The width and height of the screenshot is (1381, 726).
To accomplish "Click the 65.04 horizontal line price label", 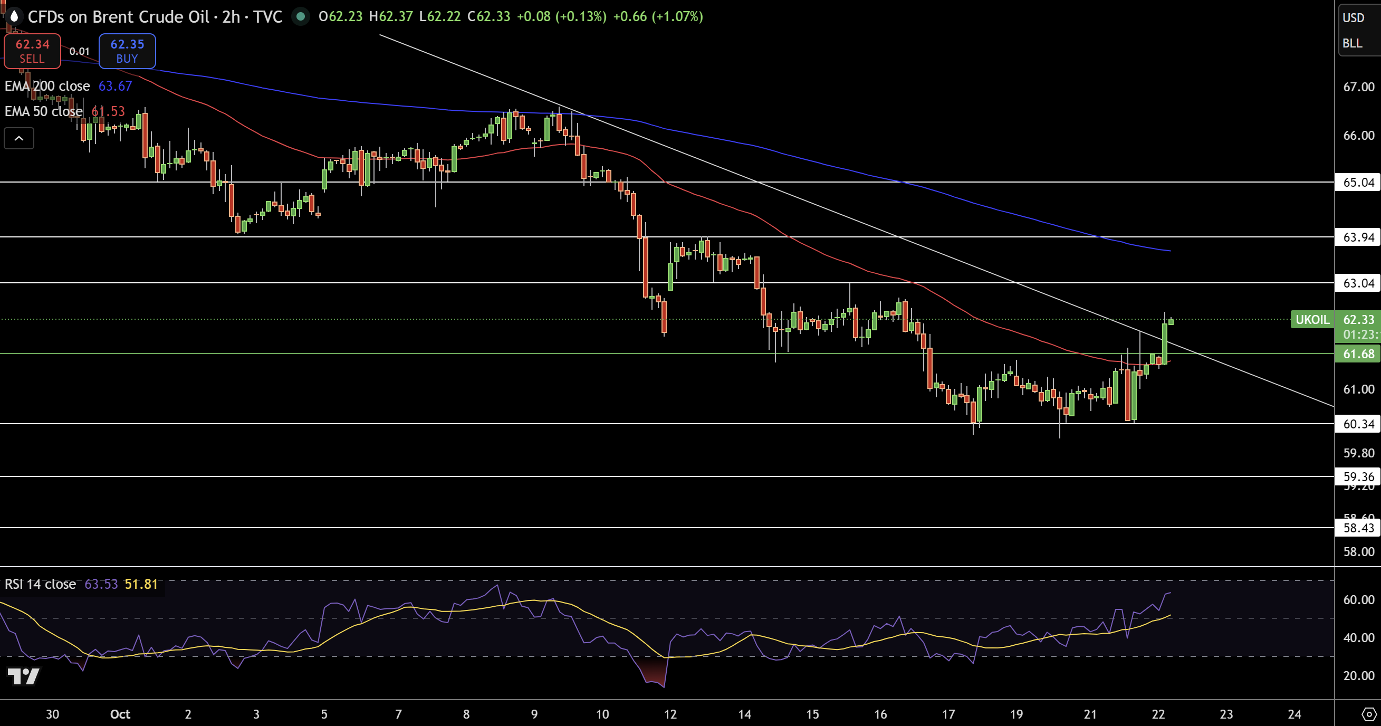I will pos(1358,183).
